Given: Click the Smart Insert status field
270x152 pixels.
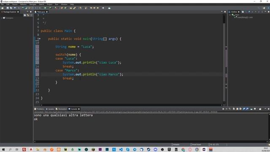Looking at the screenshot, I should click(x=197, y=144).
